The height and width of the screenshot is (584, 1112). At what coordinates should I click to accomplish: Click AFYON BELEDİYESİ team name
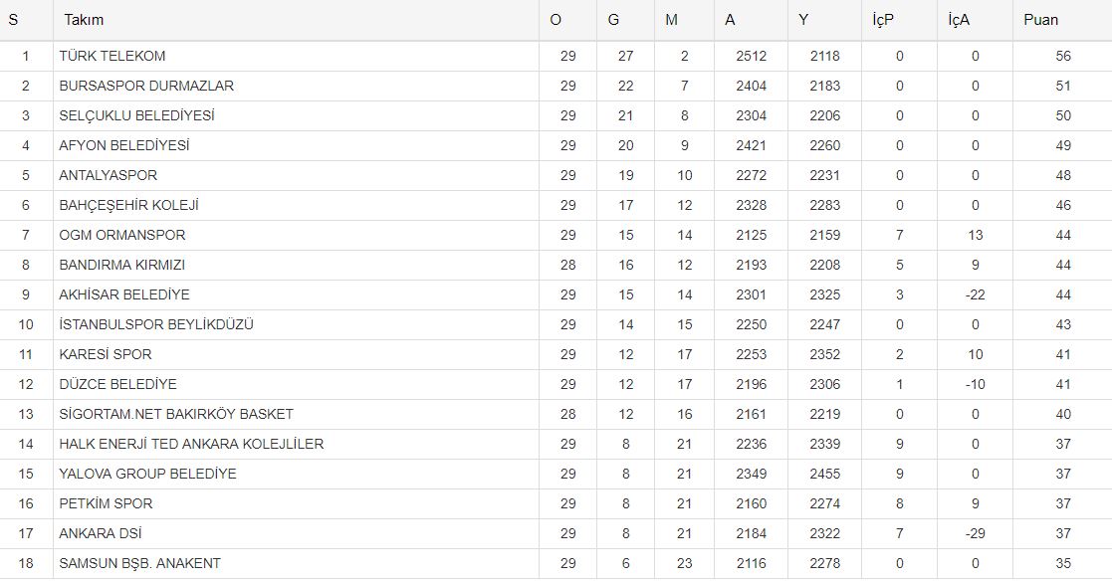point(123,145)
